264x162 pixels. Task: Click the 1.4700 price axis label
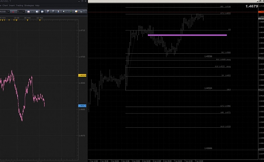82,57
